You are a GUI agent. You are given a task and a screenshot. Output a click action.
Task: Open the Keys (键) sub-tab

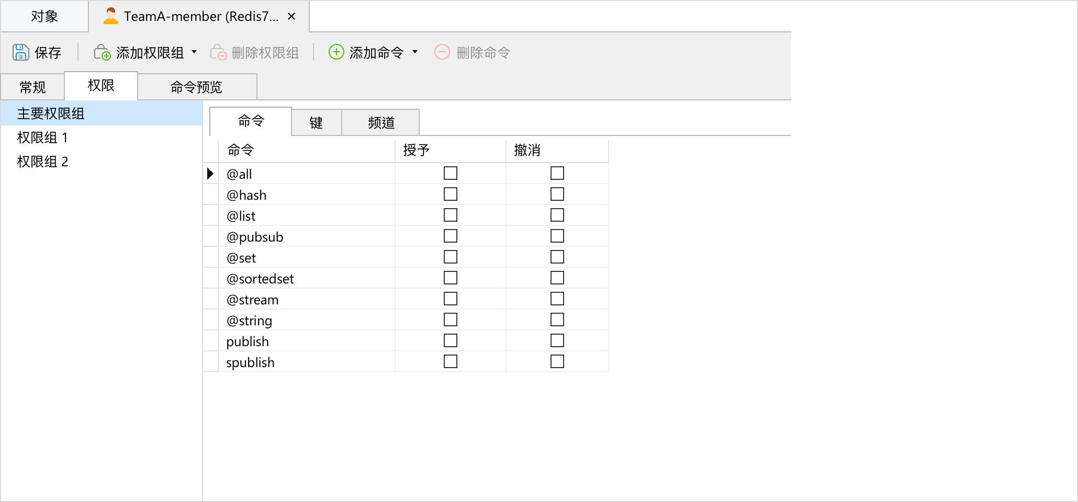[x=316, y=123]
